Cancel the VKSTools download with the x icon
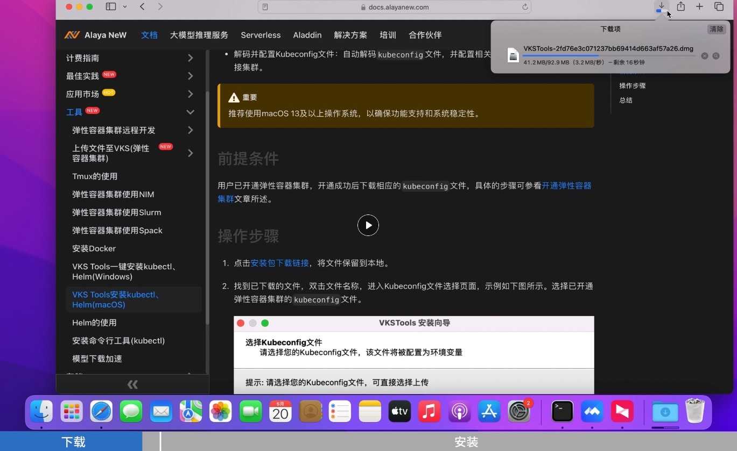Screen dimensions: 737x451 pos(705,55)
